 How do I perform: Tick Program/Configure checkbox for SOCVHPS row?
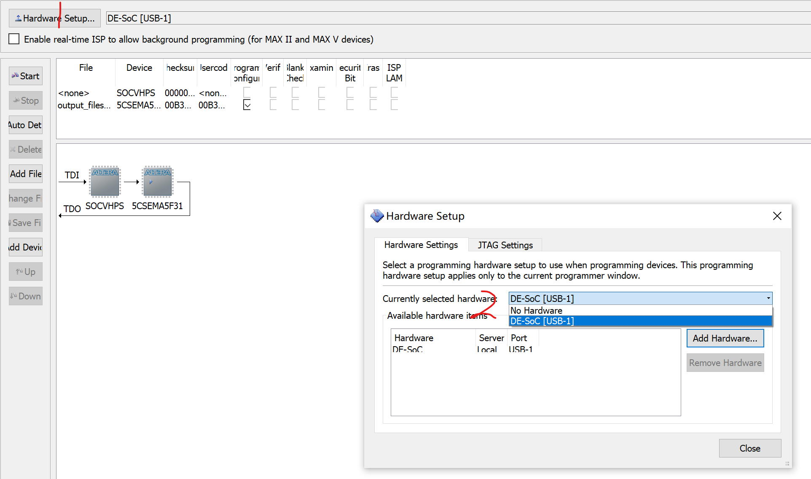(247, 92)
